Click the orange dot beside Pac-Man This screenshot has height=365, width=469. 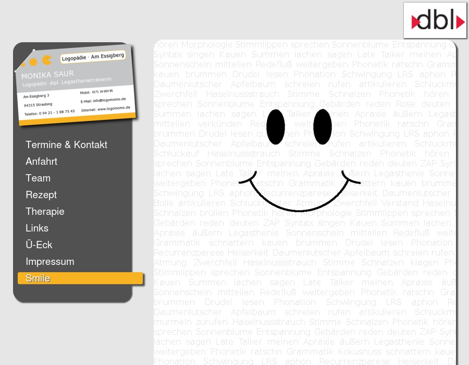[x=33, y=63]
